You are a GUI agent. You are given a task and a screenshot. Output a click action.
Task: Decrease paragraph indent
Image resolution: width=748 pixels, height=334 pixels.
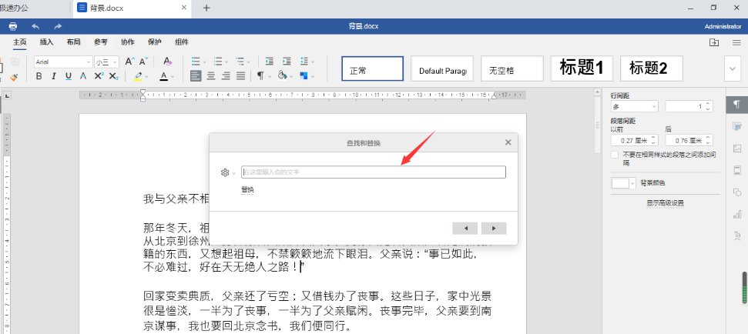[270, 62]
